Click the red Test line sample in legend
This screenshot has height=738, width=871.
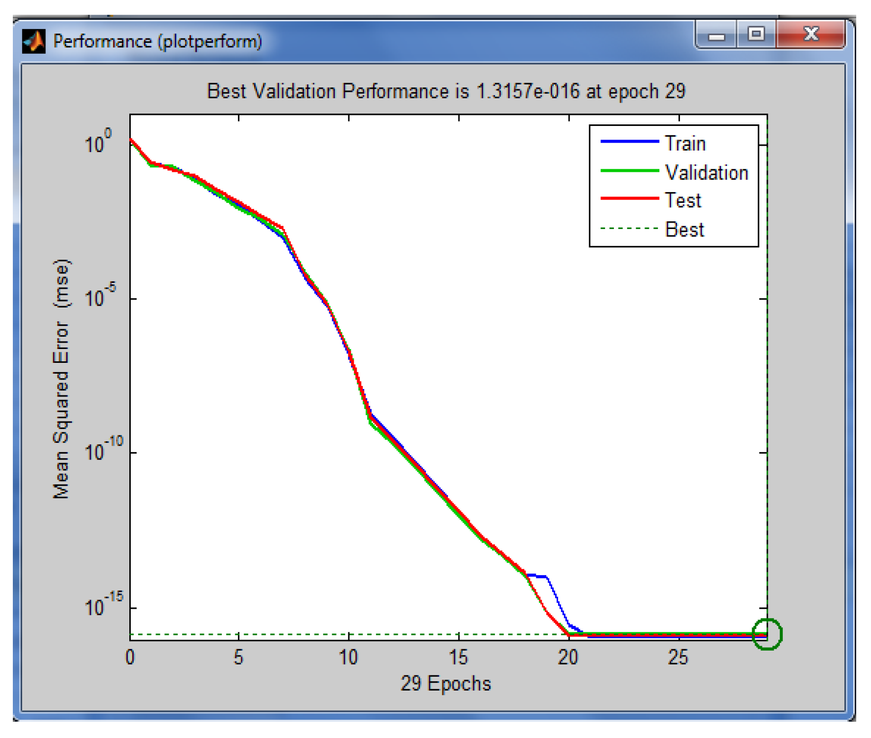pos(629,198)
